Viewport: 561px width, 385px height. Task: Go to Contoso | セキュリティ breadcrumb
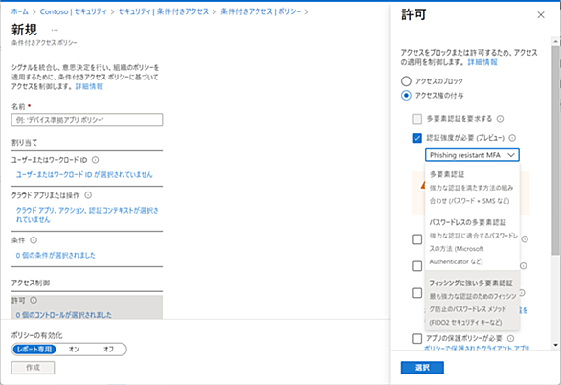(74, 11)
